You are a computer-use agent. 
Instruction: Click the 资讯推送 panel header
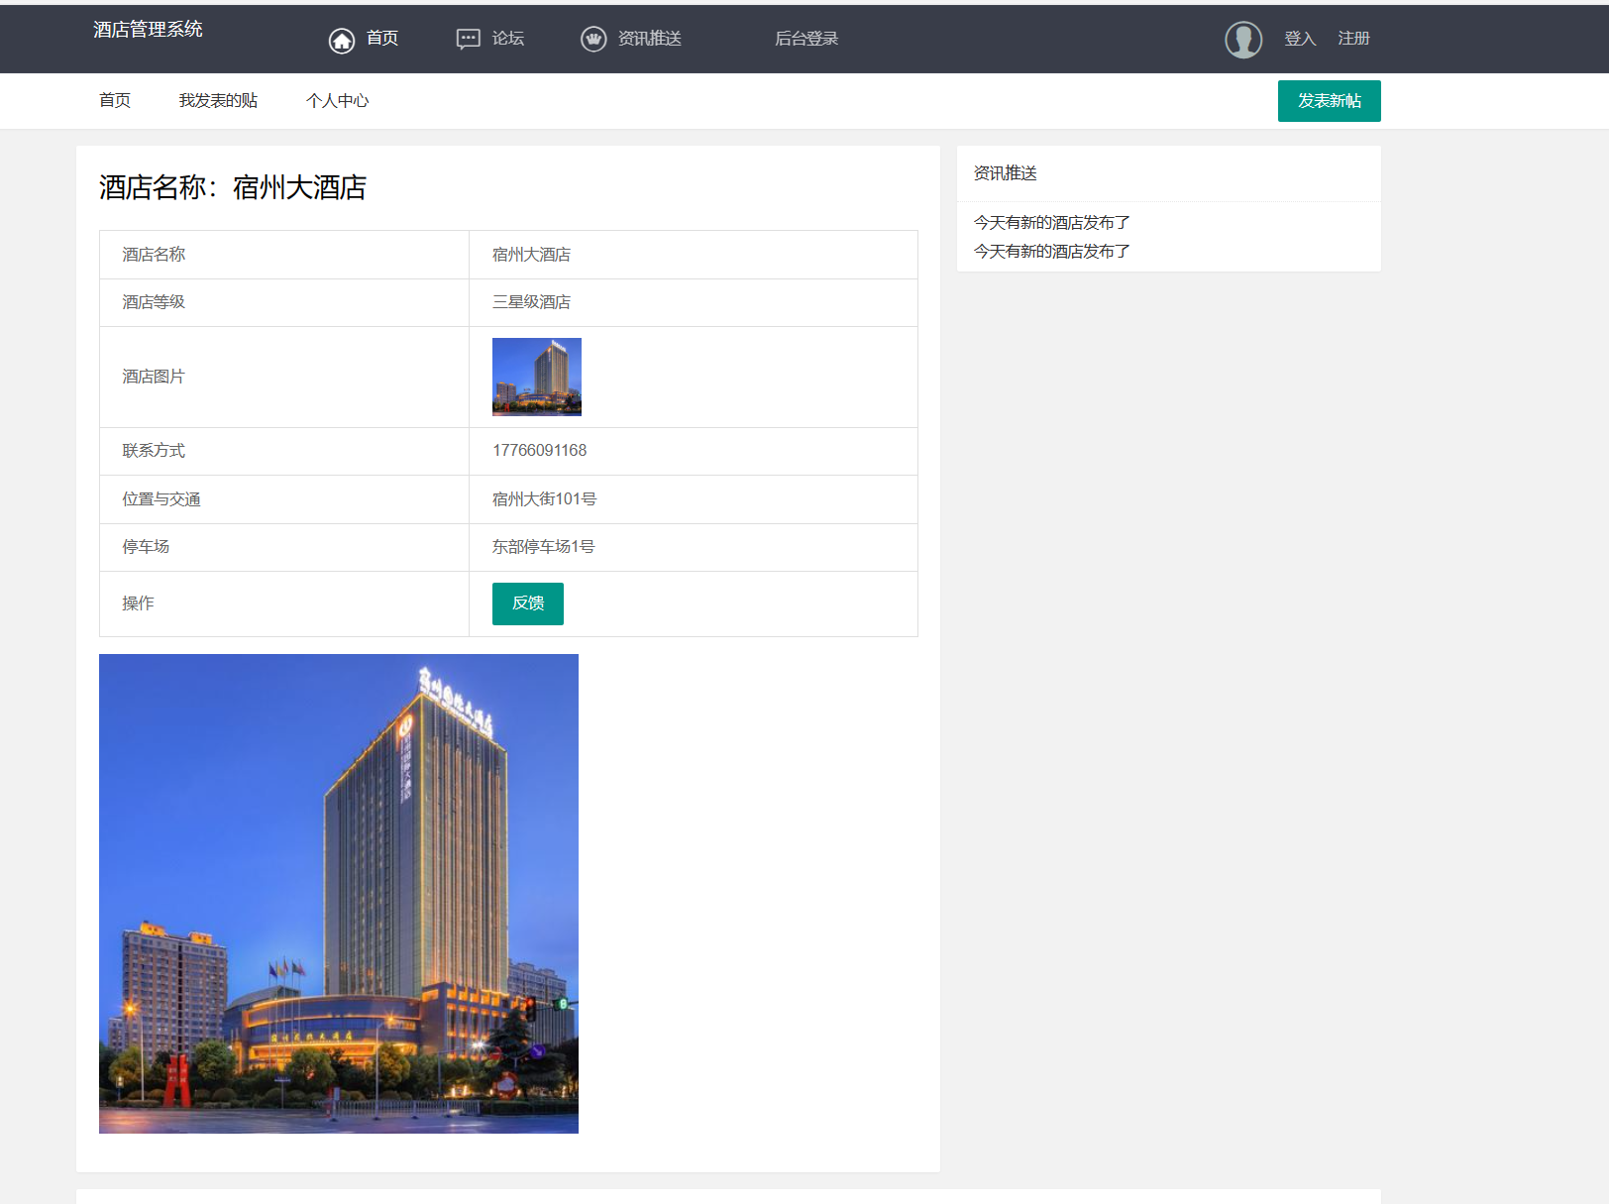point(1005,172)
